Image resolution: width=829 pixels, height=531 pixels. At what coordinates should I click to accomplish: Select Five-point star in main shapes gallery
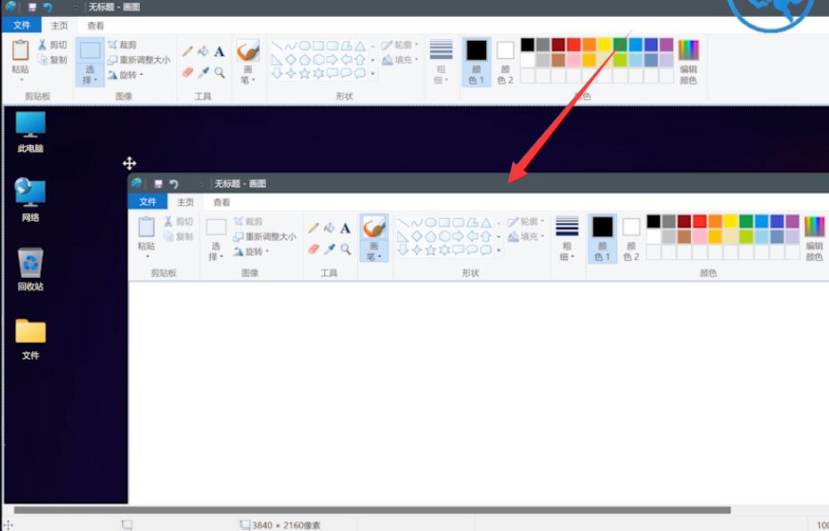click(305, 74)
